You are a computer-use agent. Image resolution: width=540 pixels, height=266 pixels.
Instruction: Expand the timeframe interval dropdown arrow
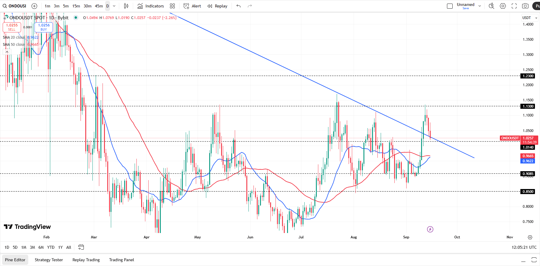114,6
